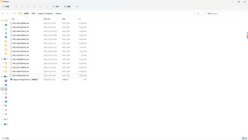
Task: Click the search box for Replays
Action: pos(224,14)
